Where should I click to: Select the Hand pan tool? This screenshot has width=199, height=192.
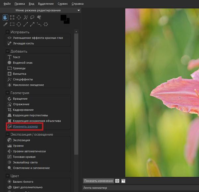tap(5, 17)
